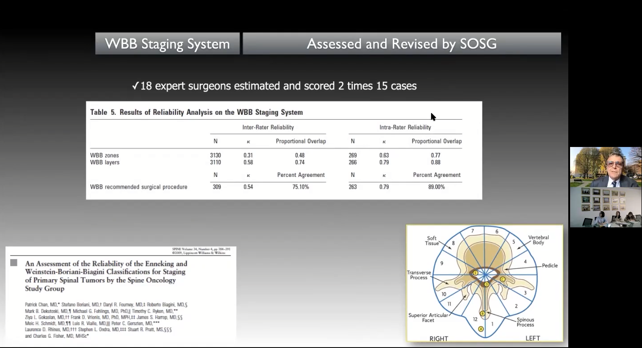Click yellow marker B on spinous process
642x348 pixels.
point(483,314)
